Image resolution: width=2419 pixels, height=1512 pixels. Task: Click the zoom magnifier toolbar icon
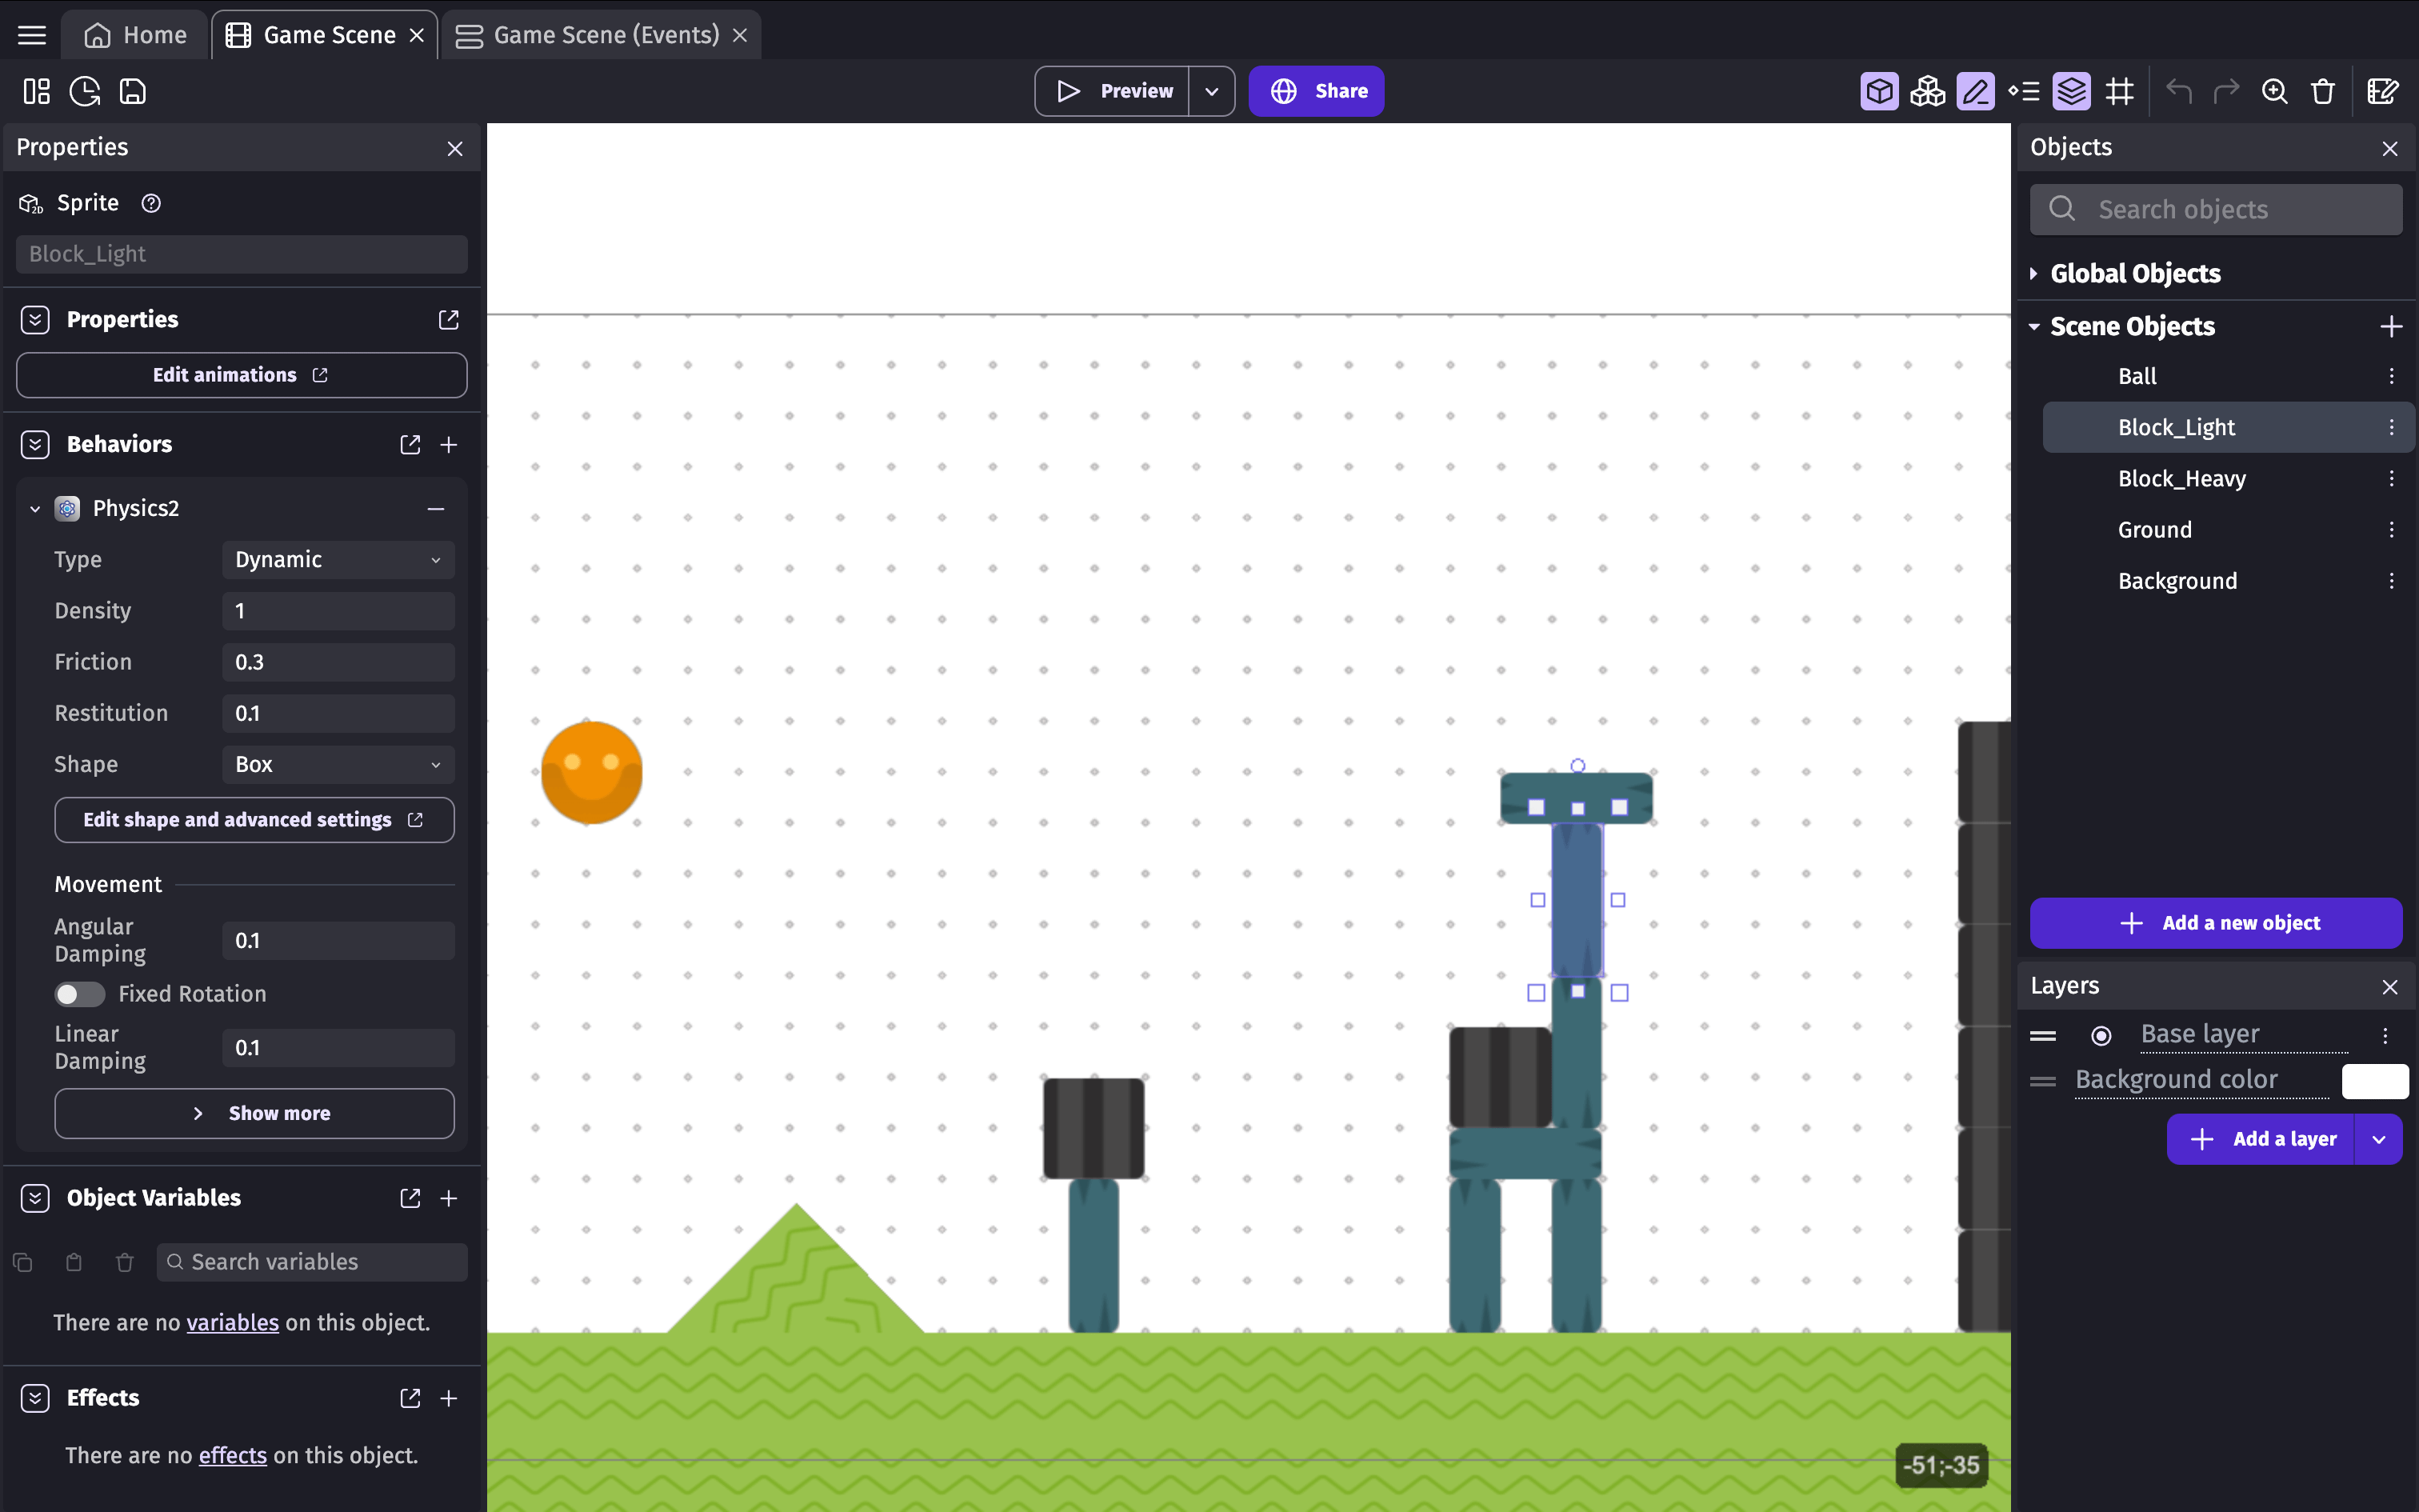[x=2274, y=91]
